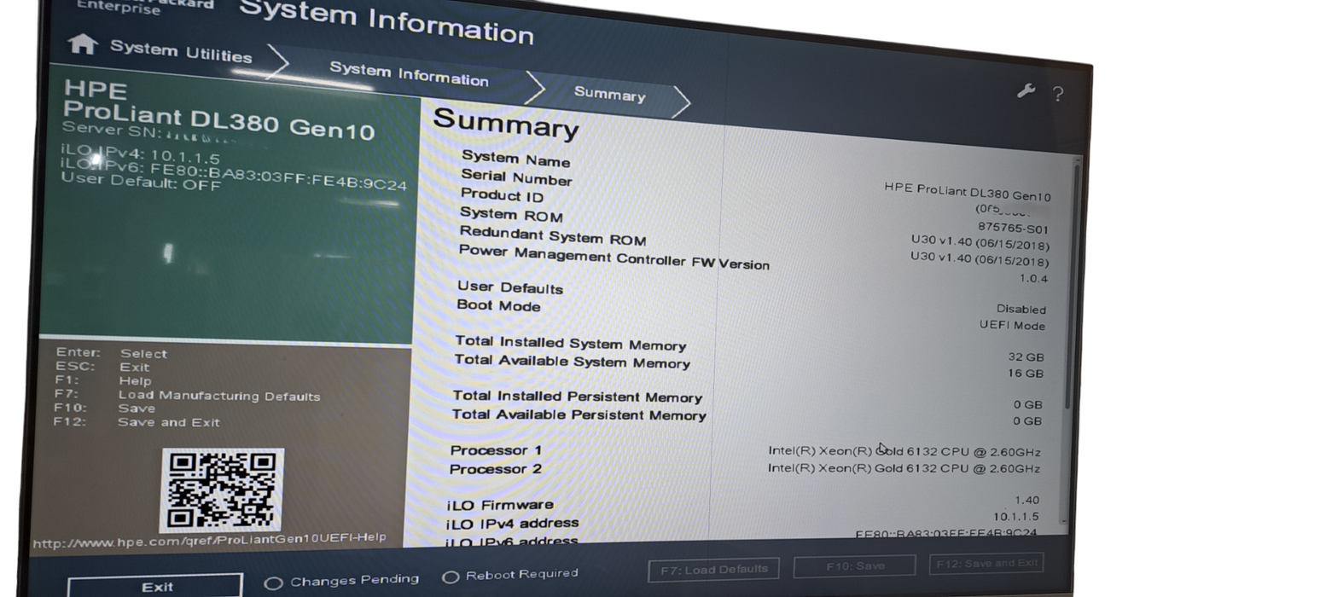The image size is (1326, 597).
Task: Click the 32 GB memory value
Action: point(1025,357)
